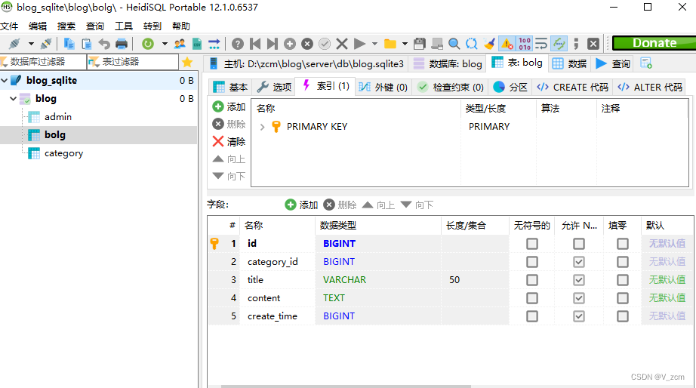This screenshot has width=696, height=388.
Task: Click the undo arrow icon
Action: (x=104, y=44)
